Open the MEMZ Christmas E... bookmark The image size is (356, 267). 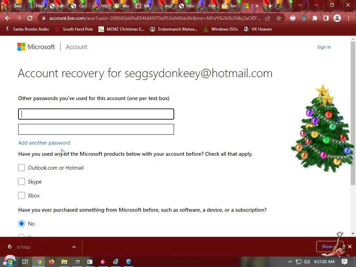(x=121, y=29)
